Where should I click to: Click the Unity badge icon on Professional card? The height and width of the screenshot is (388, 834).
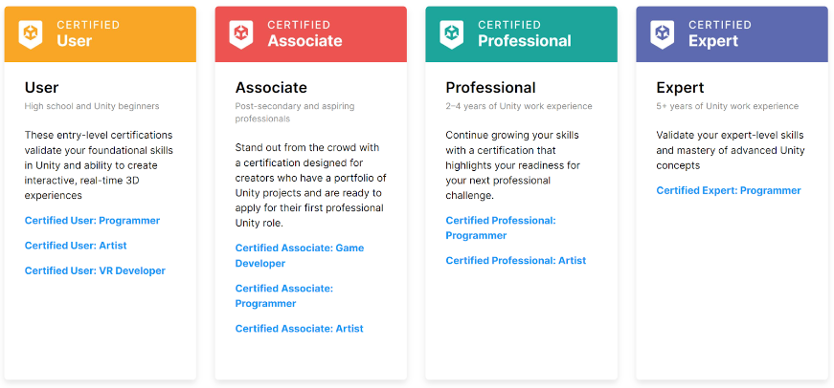[x=452, y=33]
